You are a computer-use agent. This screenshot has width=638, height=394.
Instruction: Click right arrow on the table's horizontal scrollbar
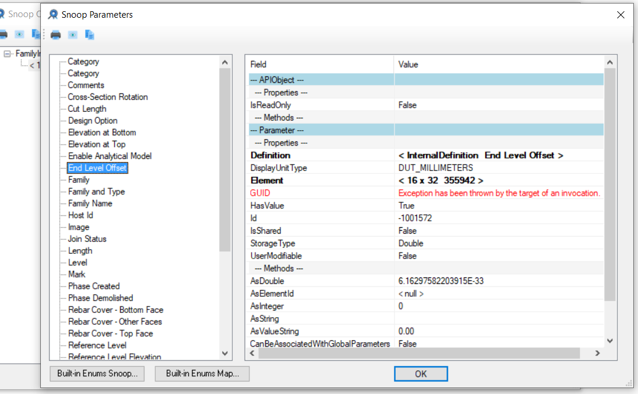(x=597, y=353)
